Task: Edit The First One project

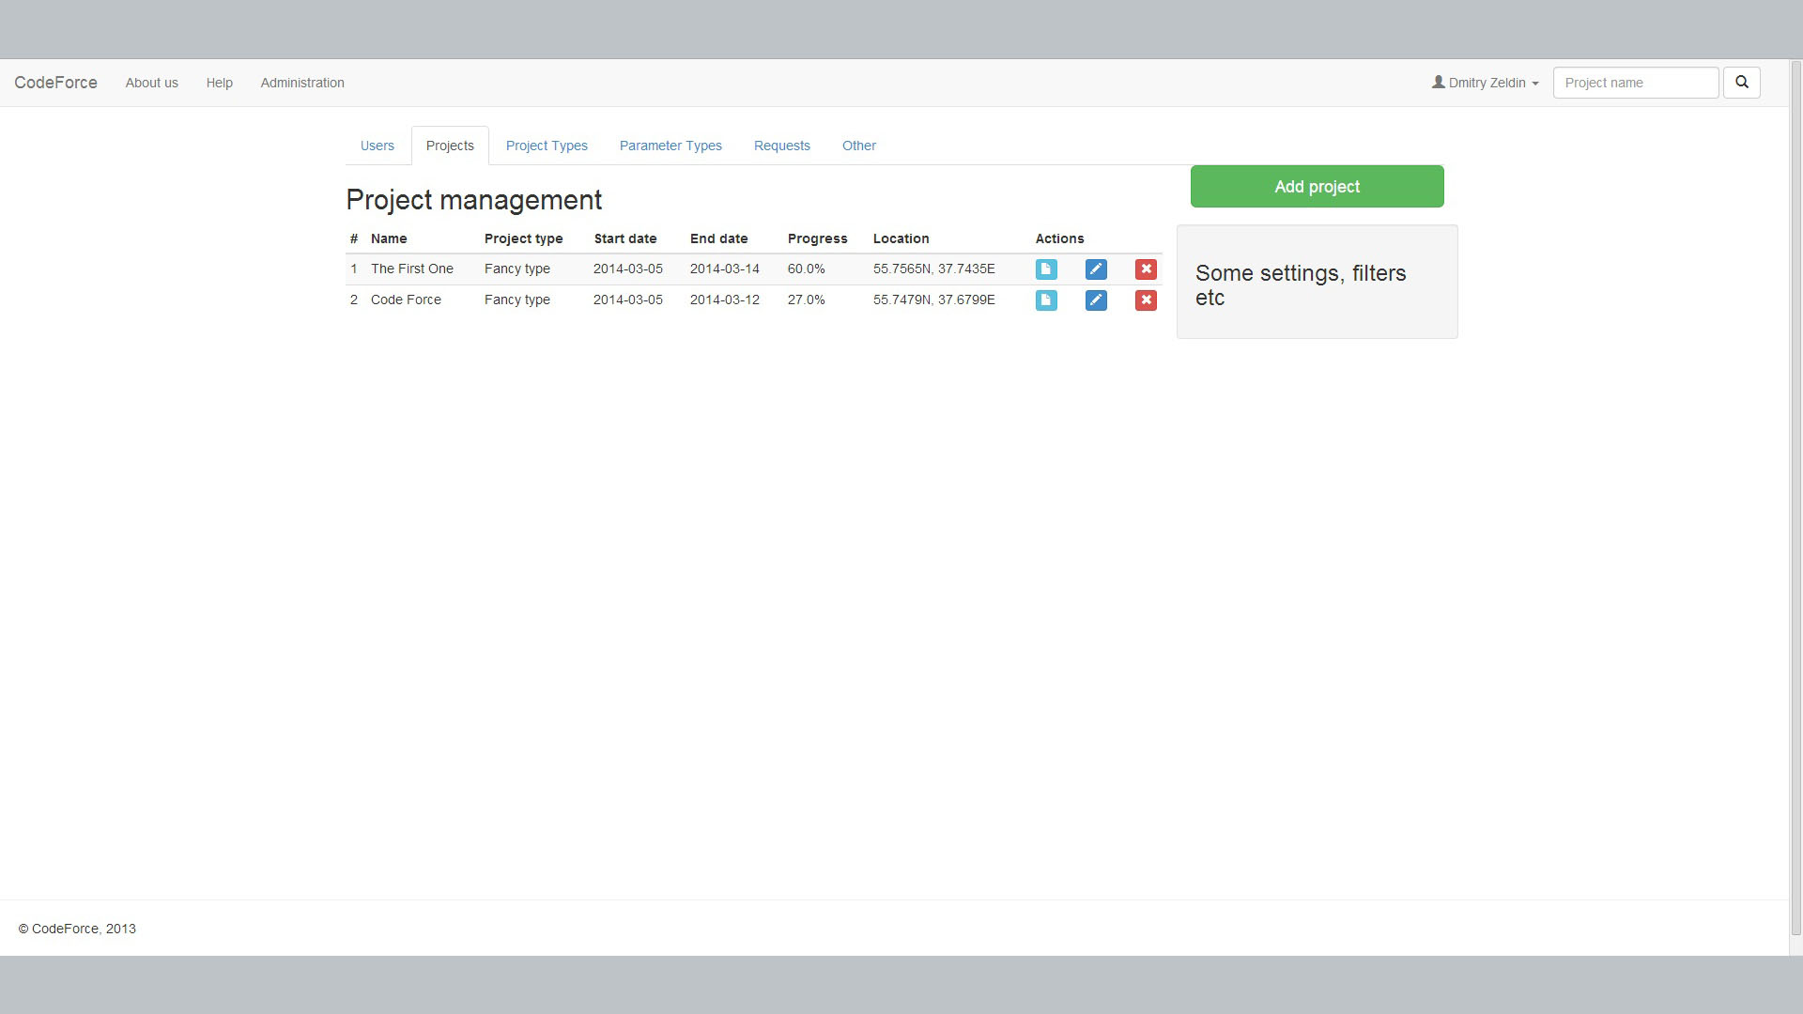Action: pos(1096,269)
